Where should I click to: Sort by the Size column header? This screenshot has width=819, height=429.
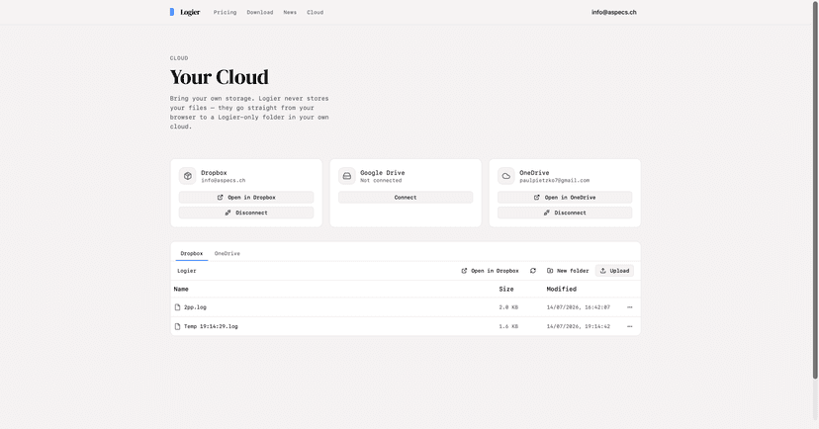pos(506,290)
